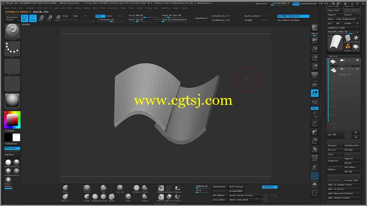
Task: Open the Document menu
Action: point(30,8)
